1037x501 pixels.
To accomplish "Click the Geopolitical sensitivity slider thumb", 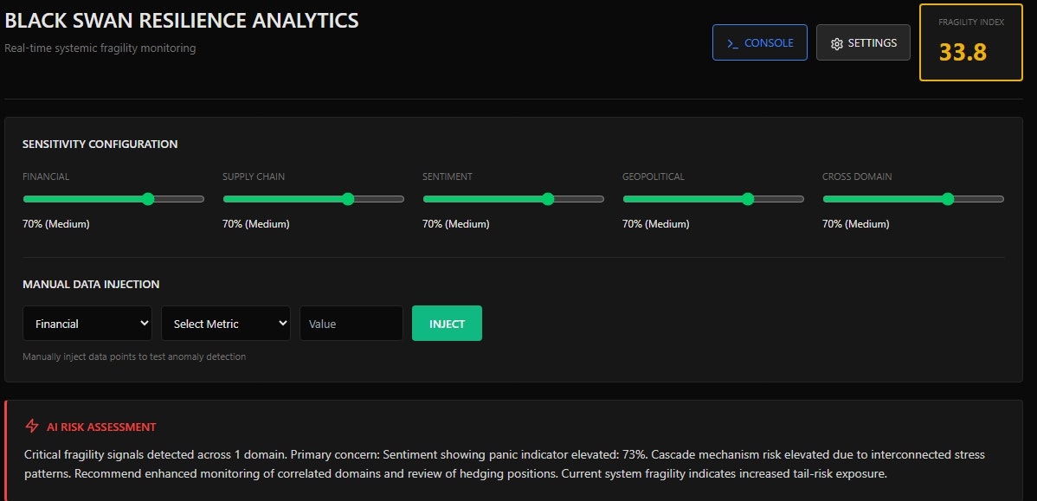I will click(748, 199).
